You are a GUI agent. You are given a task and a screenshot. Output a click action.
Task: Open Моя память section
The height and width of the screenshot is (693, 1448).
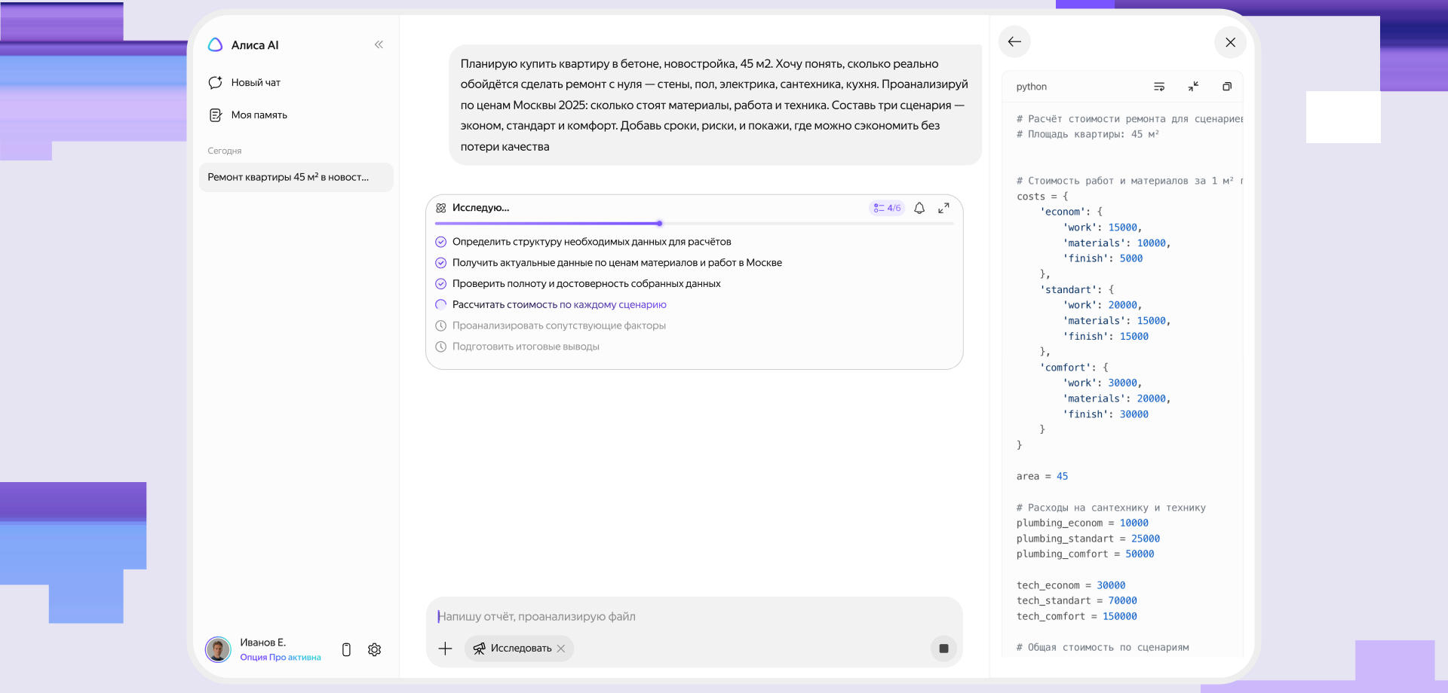[258, 115]
